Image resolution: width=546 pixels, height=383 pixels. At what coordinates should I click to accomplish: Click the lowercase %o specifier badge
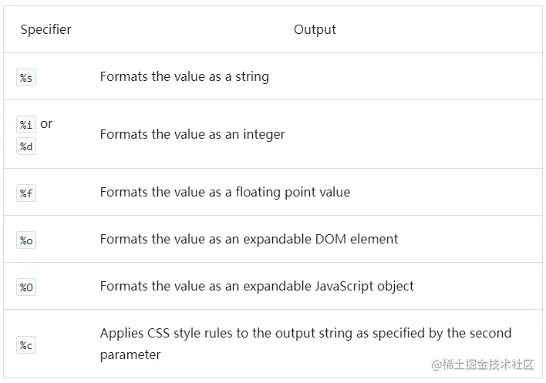(26, 240)
